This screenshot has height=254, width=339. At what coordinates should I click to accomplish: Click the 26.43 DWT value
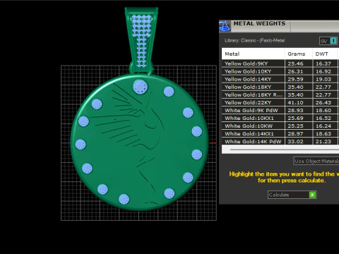pyautogui.click(x=323, y=102)
